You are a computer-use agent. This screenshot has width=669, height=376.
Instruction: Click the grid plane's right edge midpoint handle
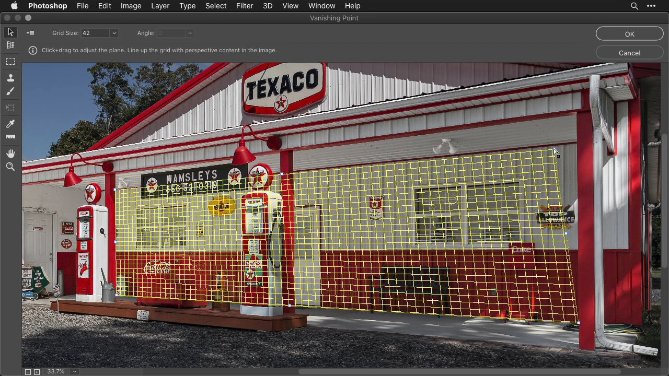(566, 233)
